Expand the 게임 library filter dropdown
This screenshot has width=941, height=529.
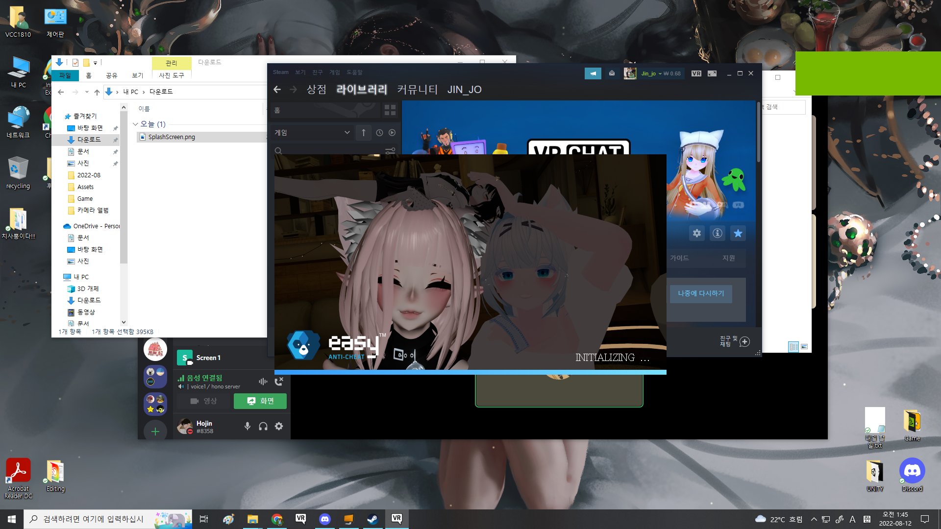click(x=347, y=133)
